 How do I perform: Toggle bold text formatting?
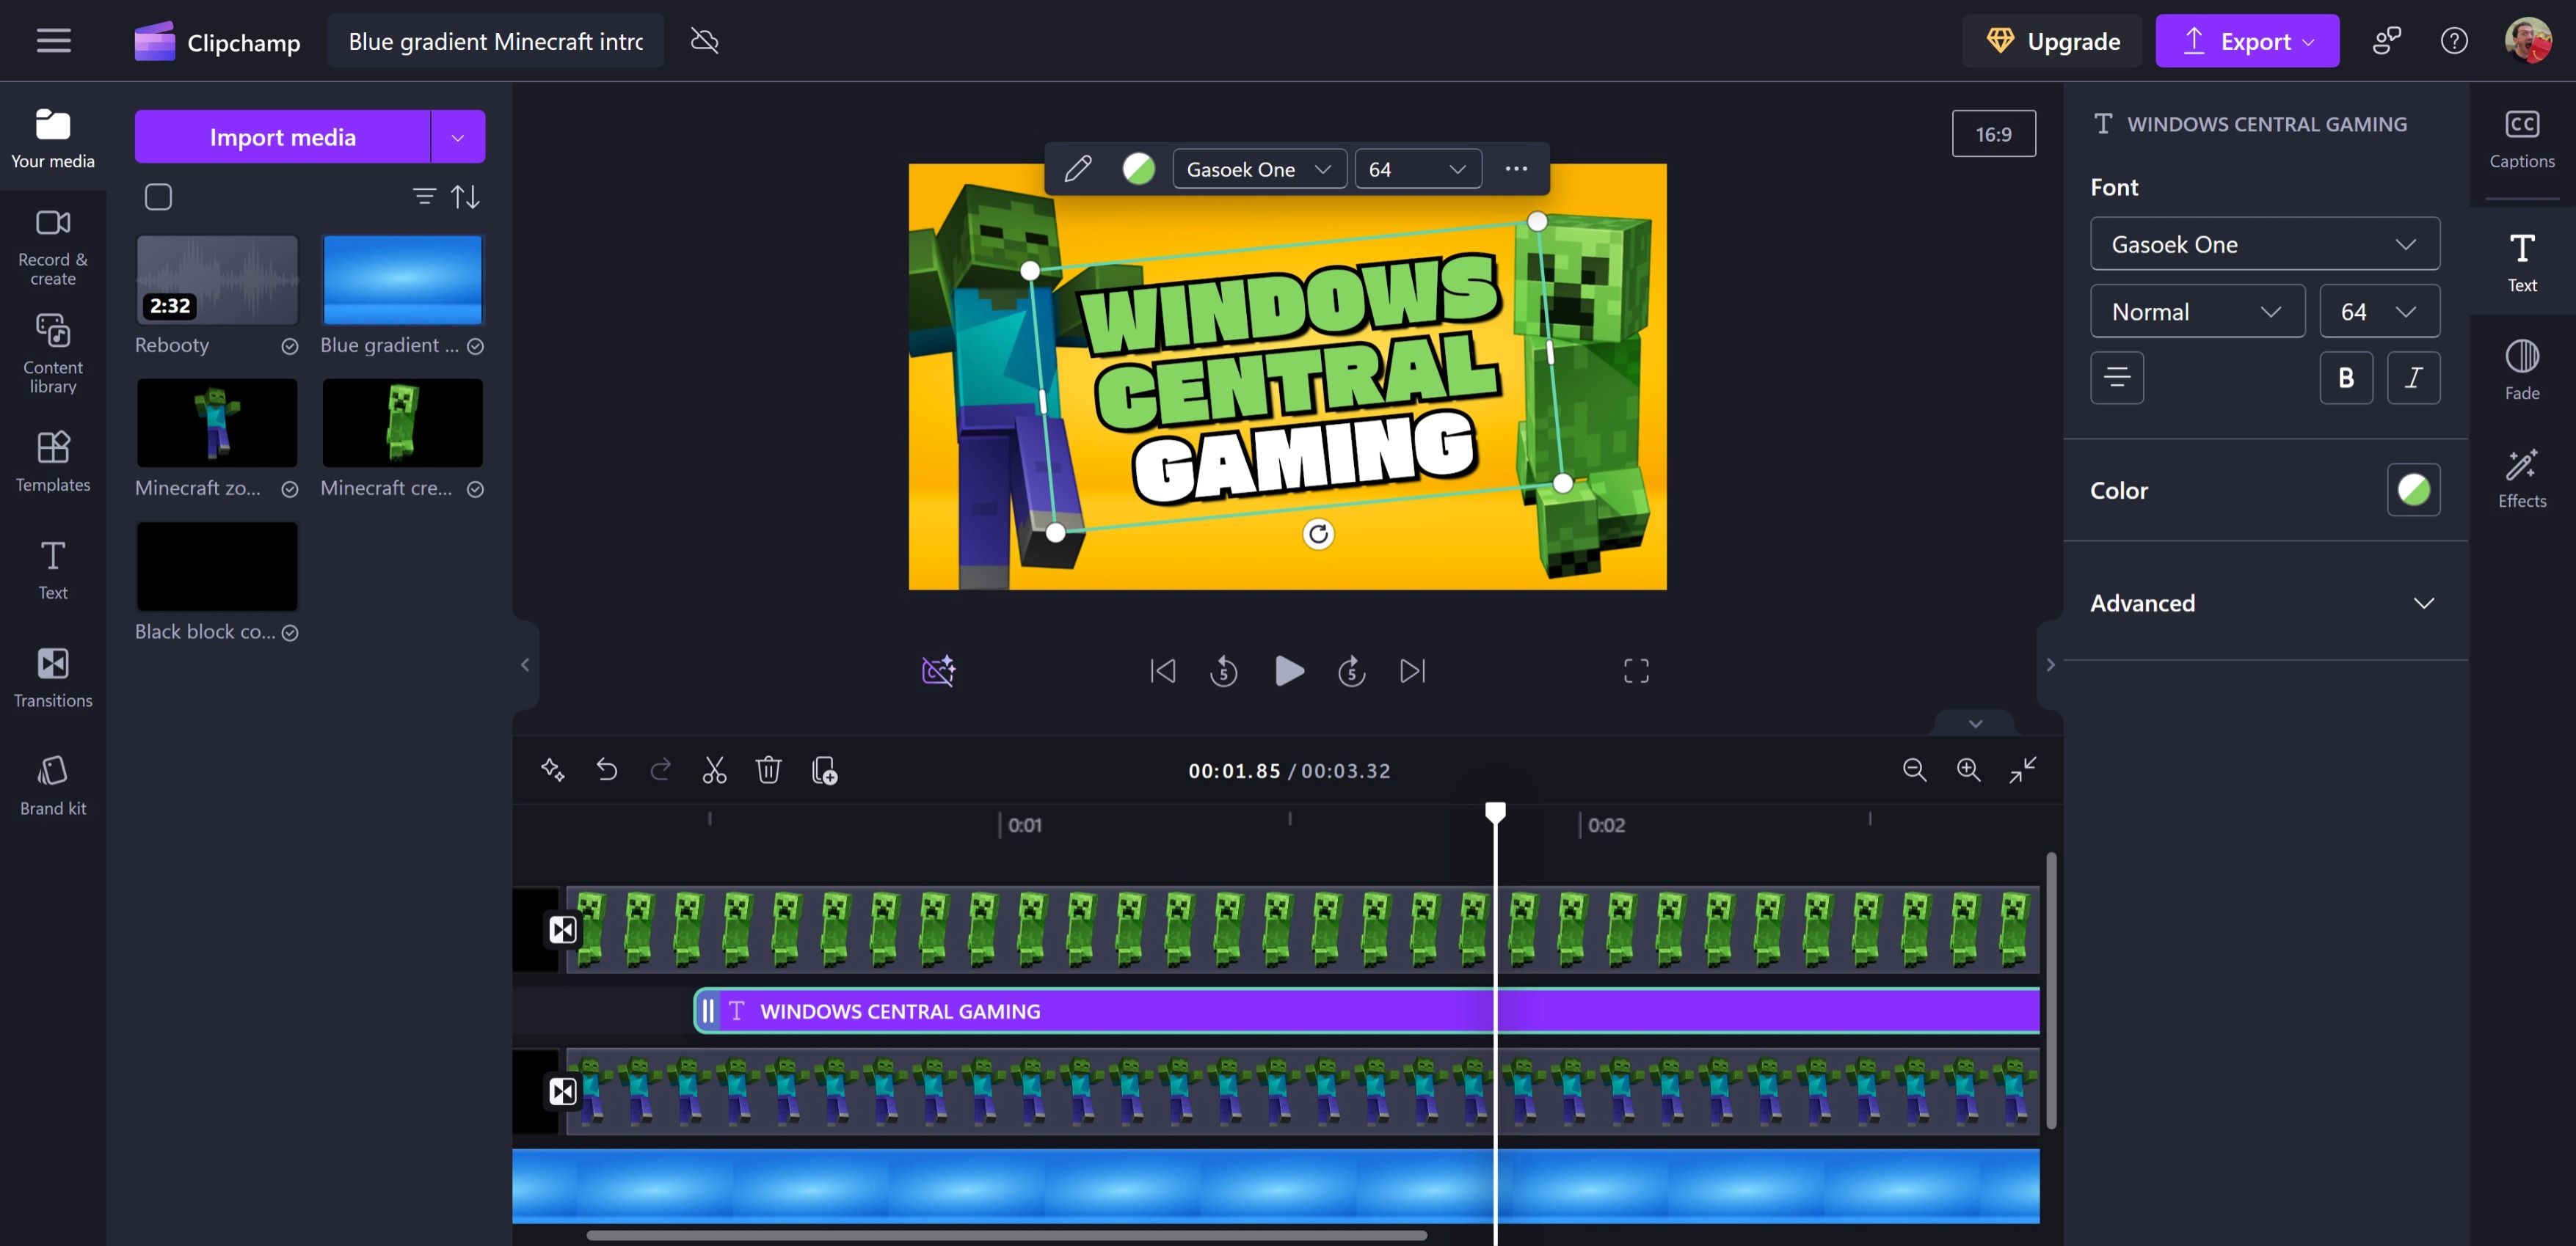[2346, 378]
